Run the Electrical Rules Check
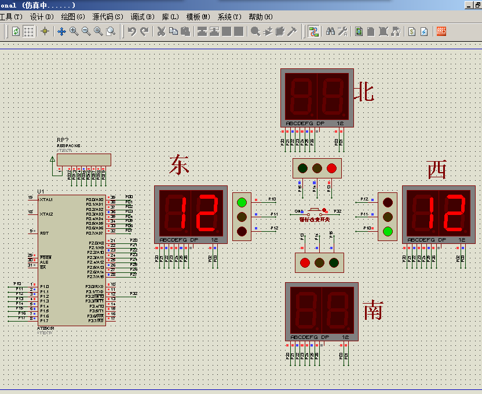Image resolution: width=482 pixels, height=394 pixels. click(424, 31)
